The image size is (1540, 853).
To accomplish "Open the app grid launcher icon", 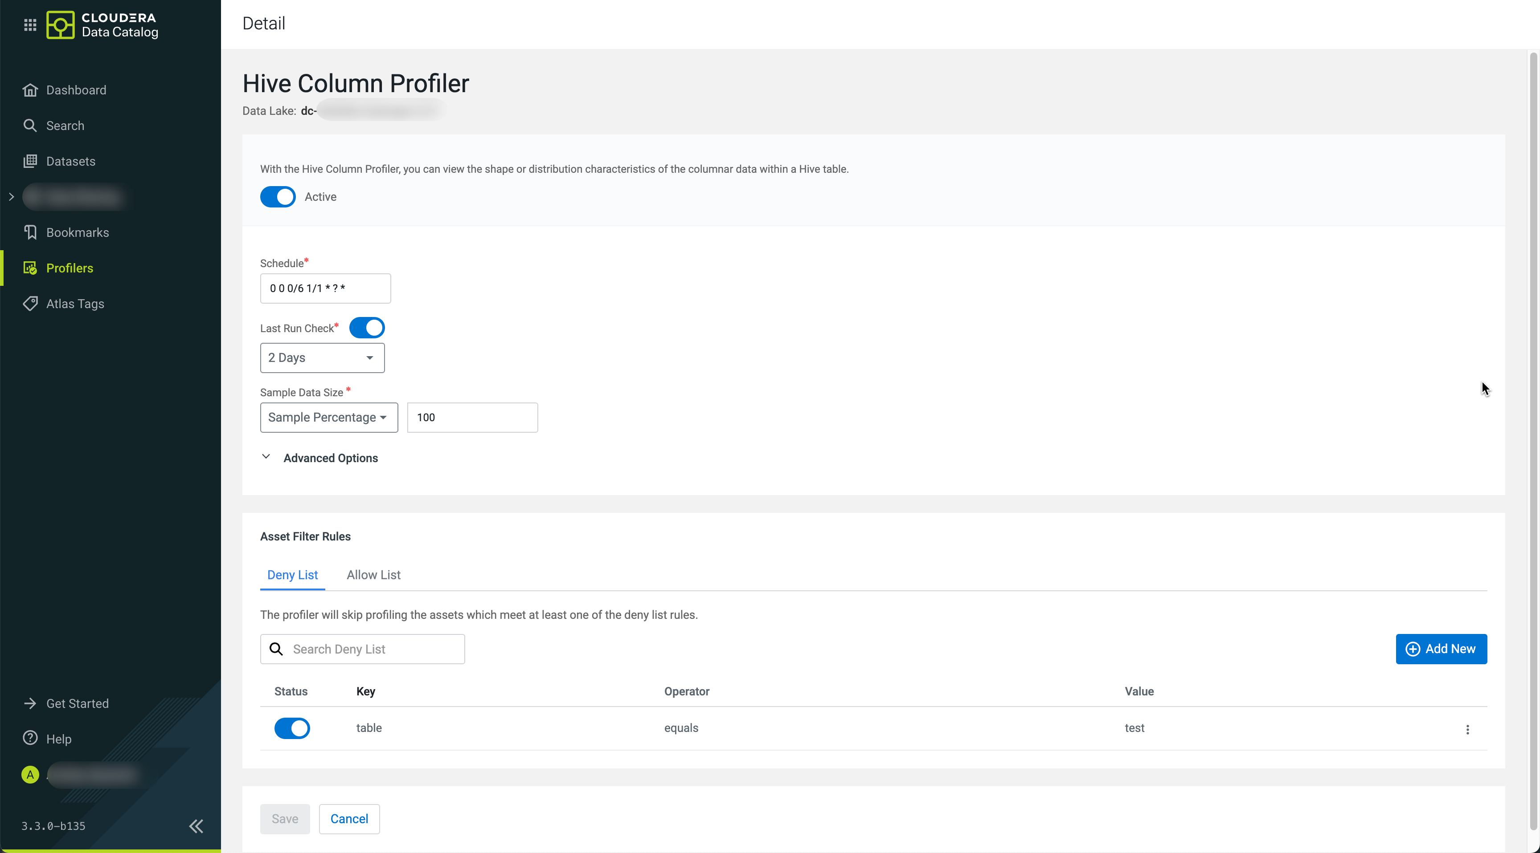I will (x=30, y=25).
